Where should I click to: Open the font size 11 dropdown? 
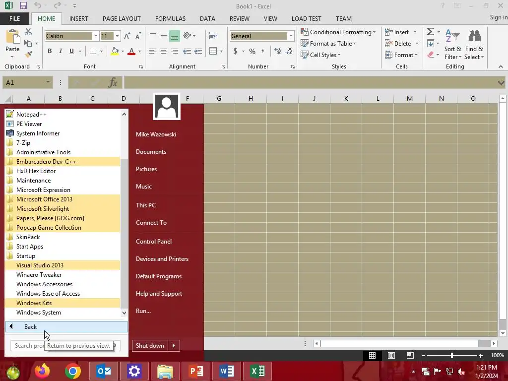point(117,36)
